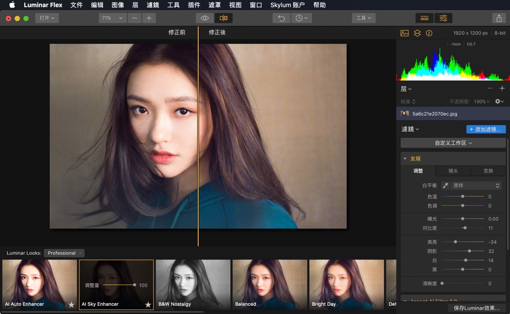Open the Layers panel via stacked layers icon
This screenshot has height=314, width=510.
pos(417,33)
